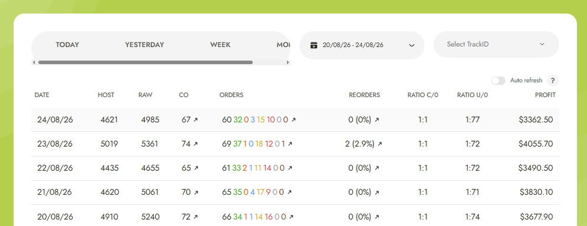The image size is (587, 226).
Task: Open CO details arrow for 24/08/26
Action: [x=195, y=119]
